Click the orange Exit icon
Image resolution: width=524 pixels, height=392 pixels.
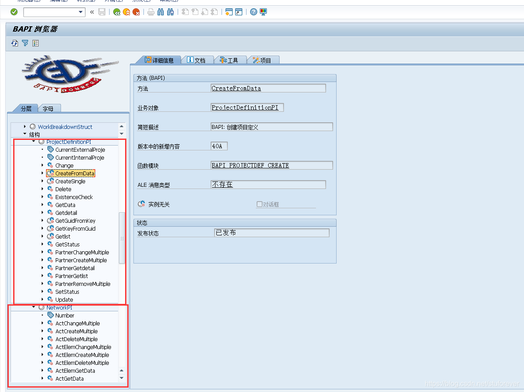point(126,12)
